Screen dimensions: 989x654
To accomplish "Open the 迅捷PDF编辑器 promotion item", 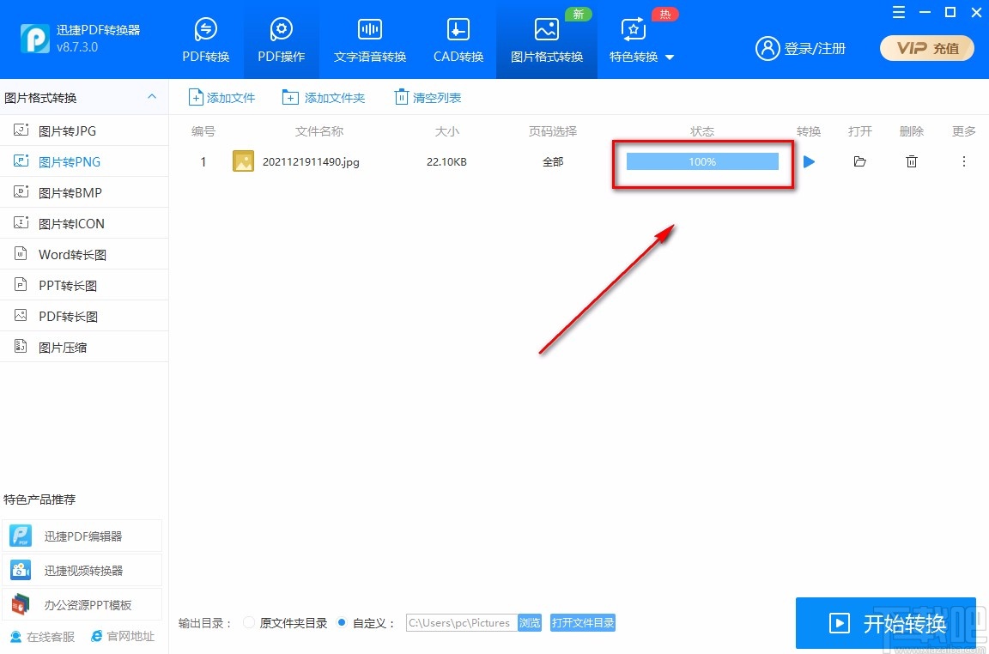I will click(x=82, y=536).
